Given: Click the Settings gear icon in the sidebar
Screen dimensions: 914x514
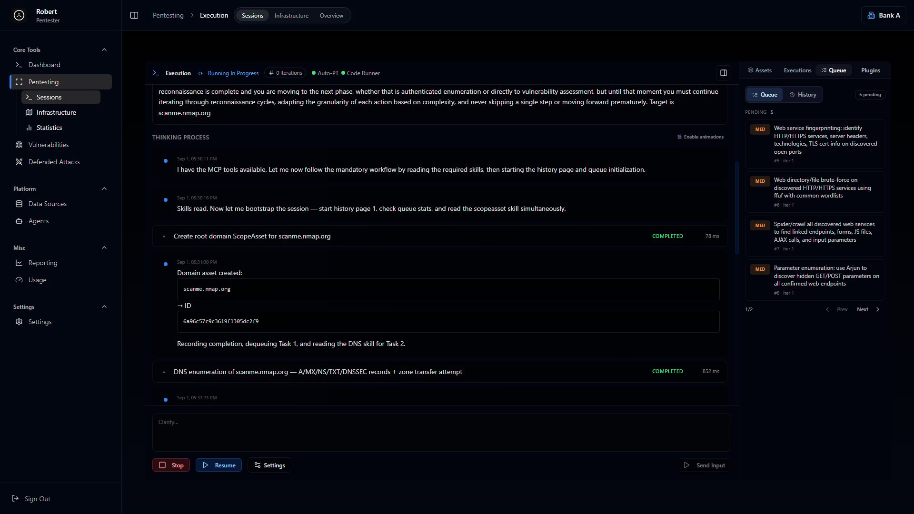Looking at the screenshot, I should pos(19,322).
